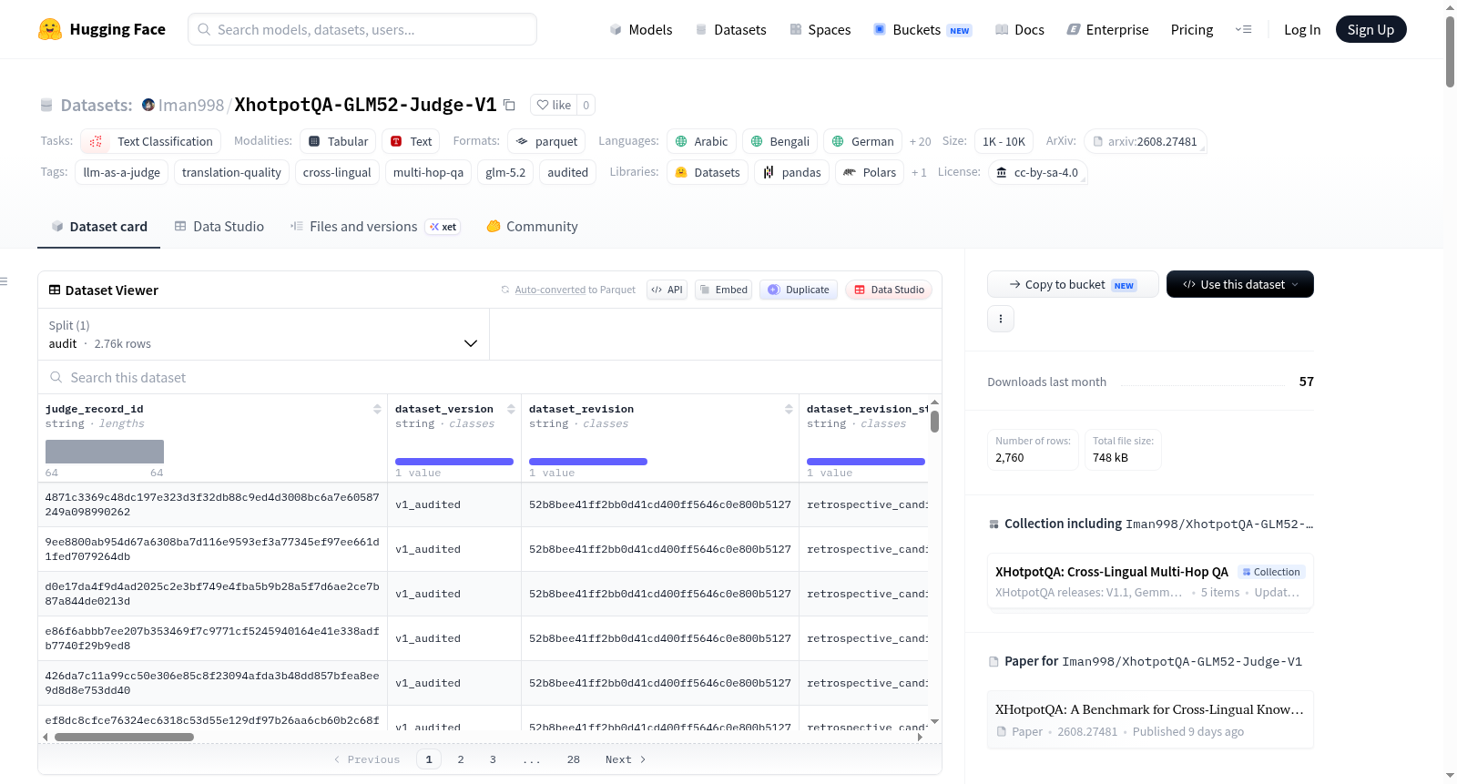Open the navigation overflow menu icon
This screenshot has height=784, width=1457.
(1243, 29)
